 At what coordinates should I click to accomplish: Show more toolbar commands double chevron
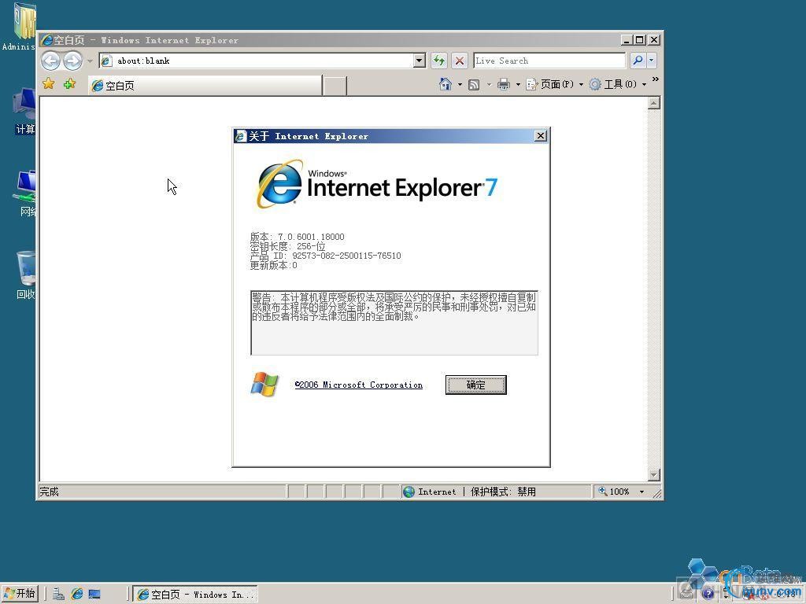[655, 79]
